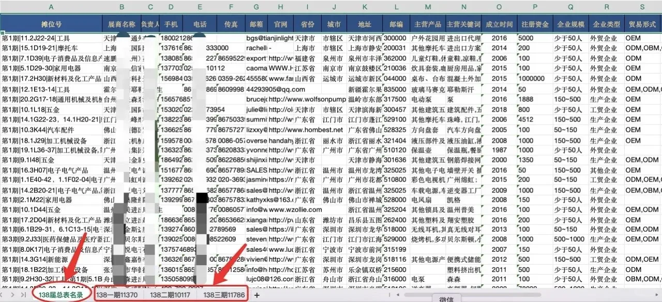Viewport: 662px width, 302px height.
Task: Select column D by its header letter
Action: click(x=171, y=7)
